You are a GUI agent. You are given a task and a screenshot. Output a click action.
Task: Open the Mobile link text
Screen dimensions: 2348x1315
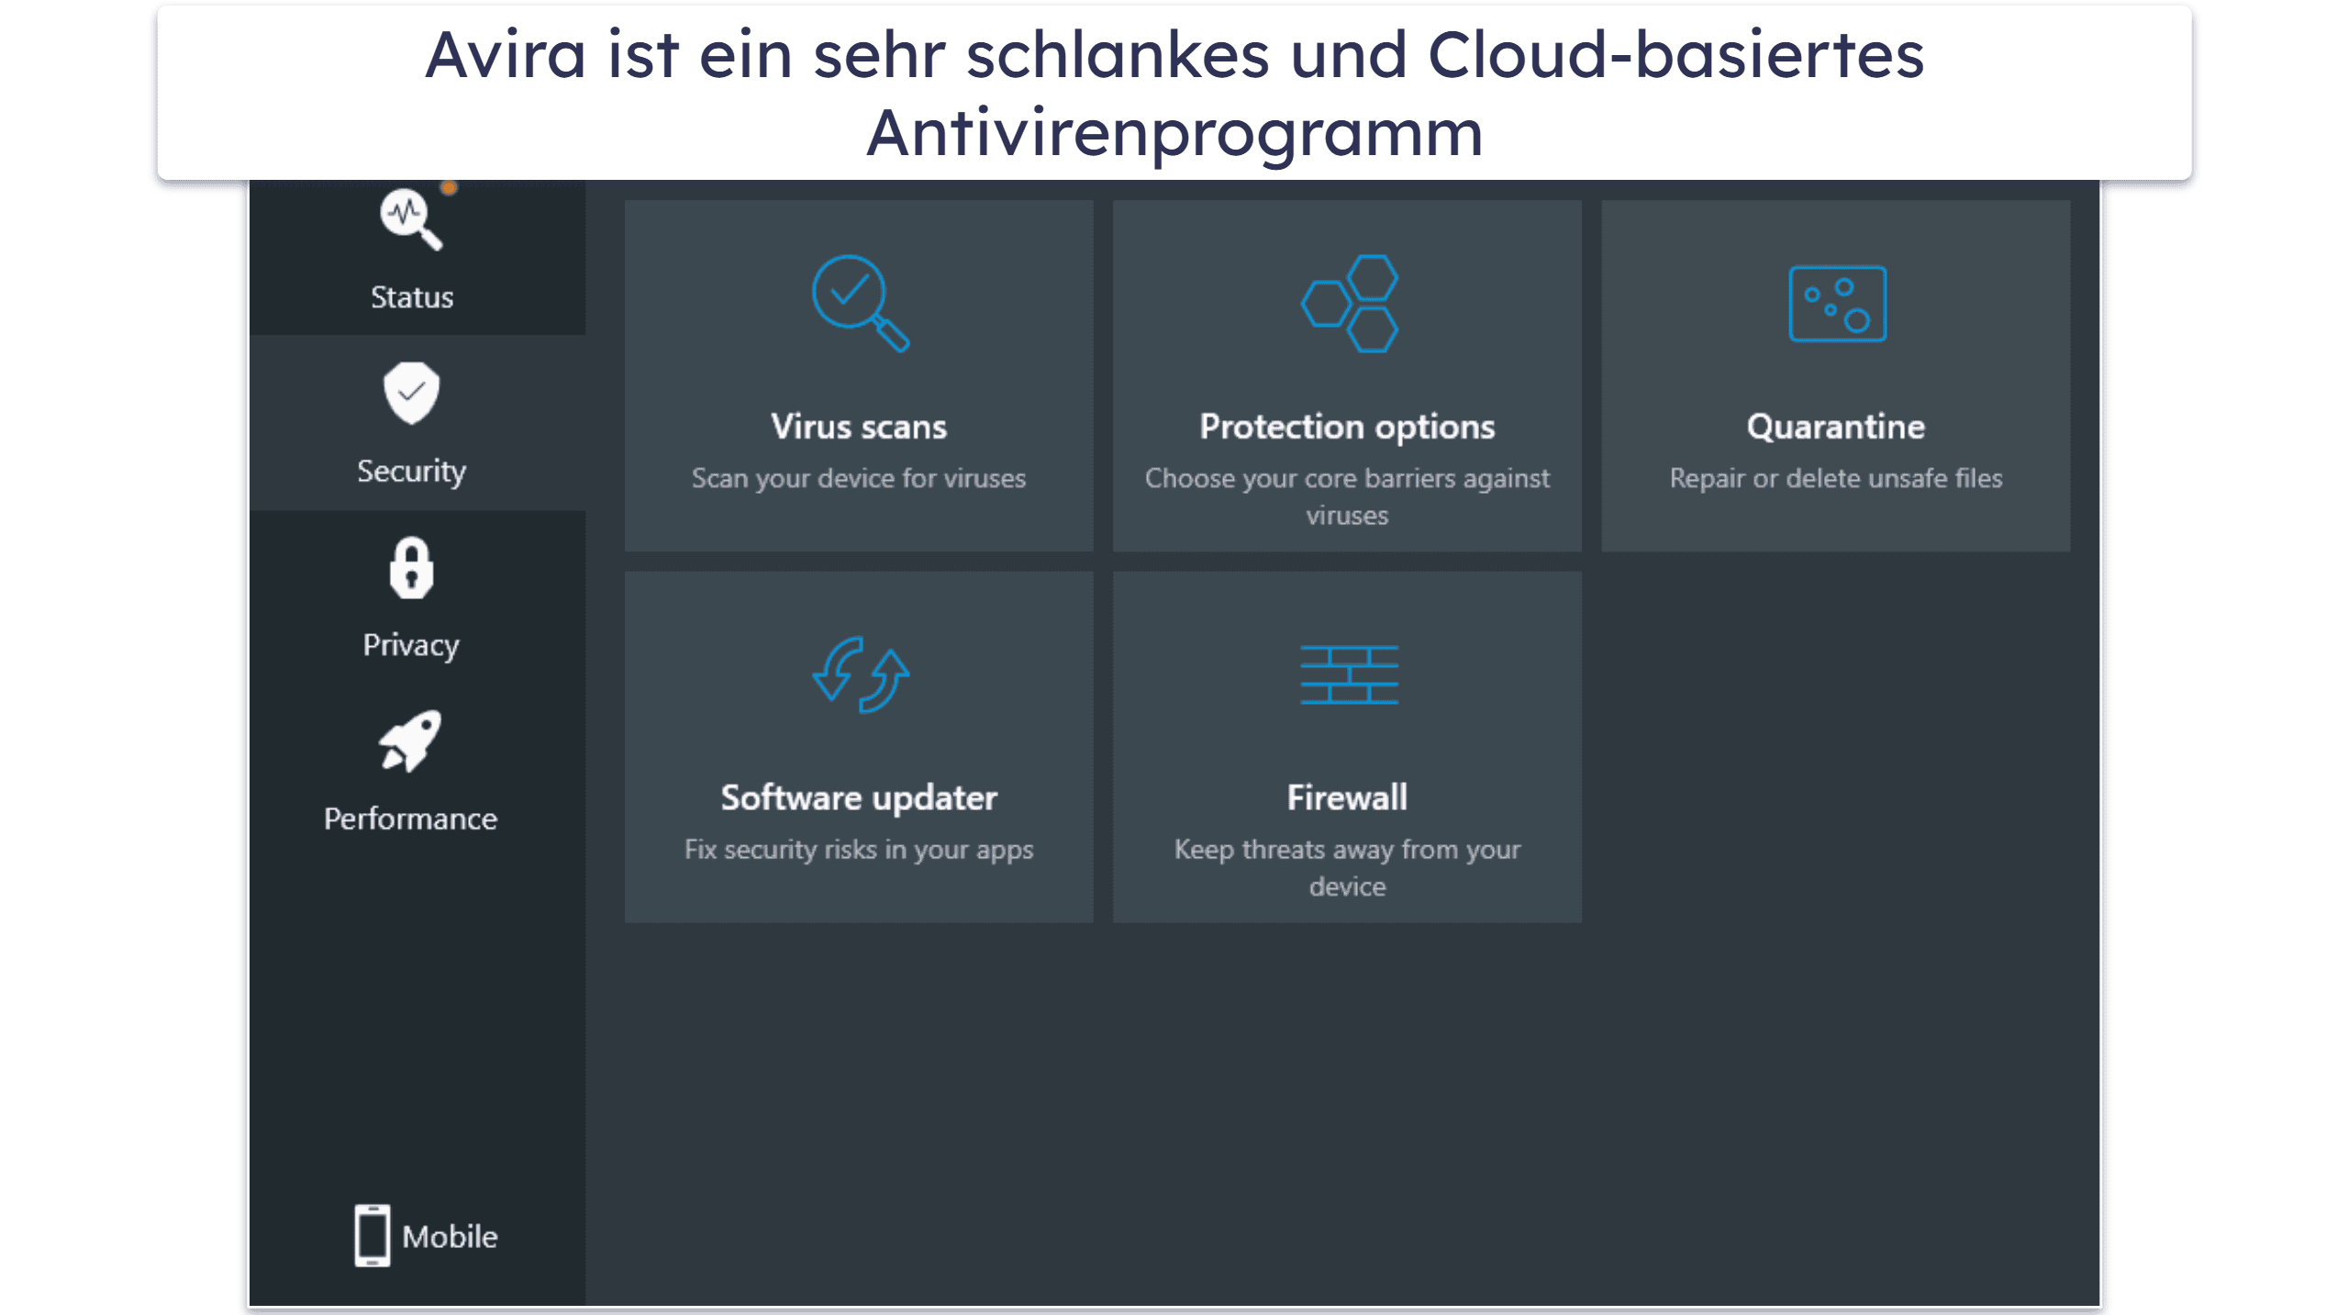pyautogui.click(x=450, y=1237)
